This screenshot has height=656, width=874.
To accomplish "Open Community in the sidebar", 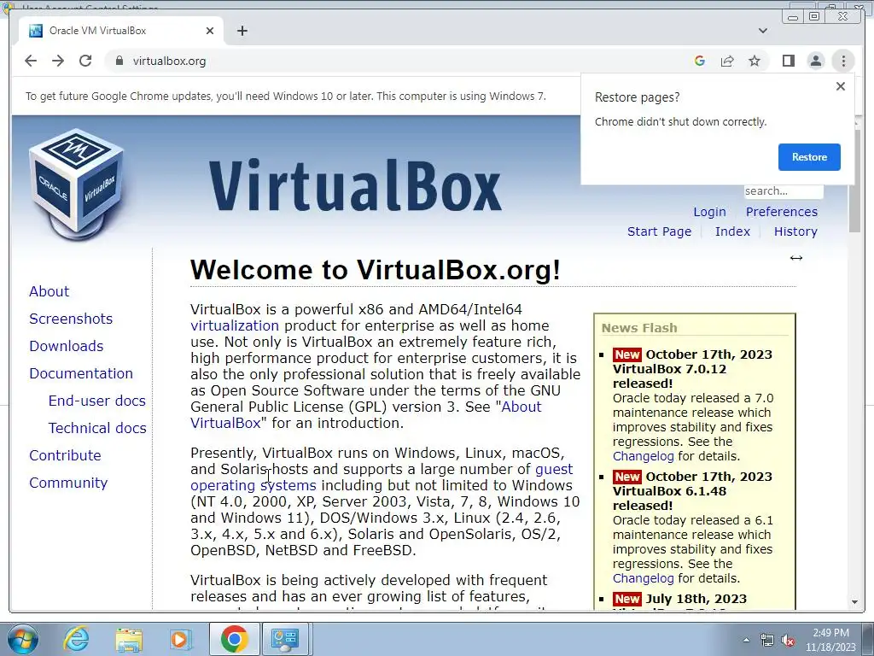I will (x=68, y=483).
